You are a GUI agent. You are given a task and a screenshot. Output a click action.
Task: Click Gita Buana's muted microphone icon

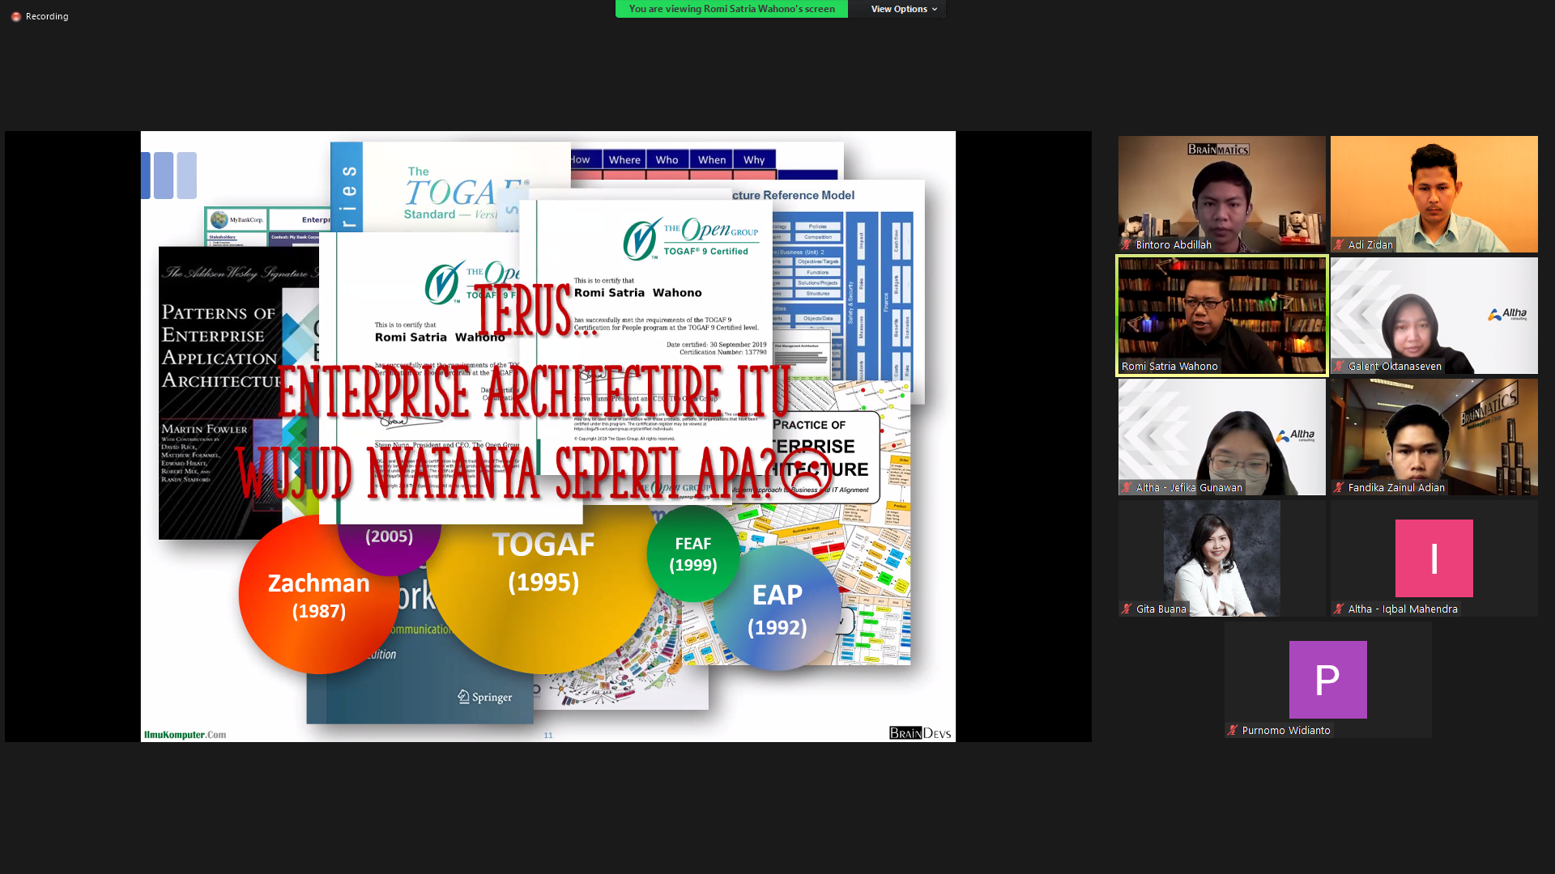1127,609
